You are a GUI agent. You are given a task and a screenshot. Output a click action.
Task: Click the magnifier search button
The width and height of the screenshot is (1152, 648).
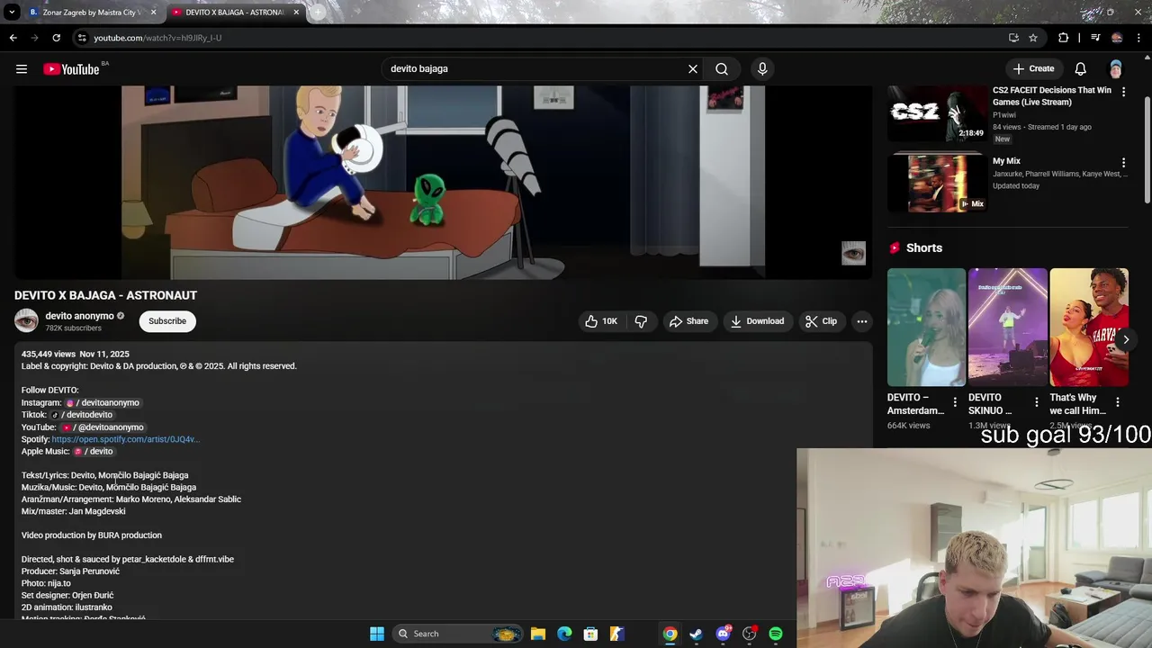pos(722,68)
